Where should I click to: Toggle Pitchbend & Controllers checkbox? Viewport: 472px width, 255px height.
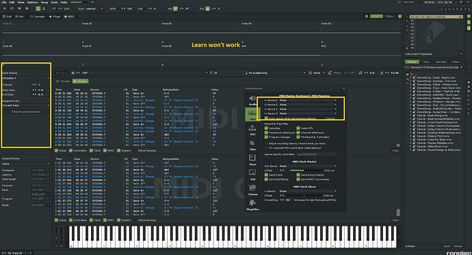pos(298,137)
